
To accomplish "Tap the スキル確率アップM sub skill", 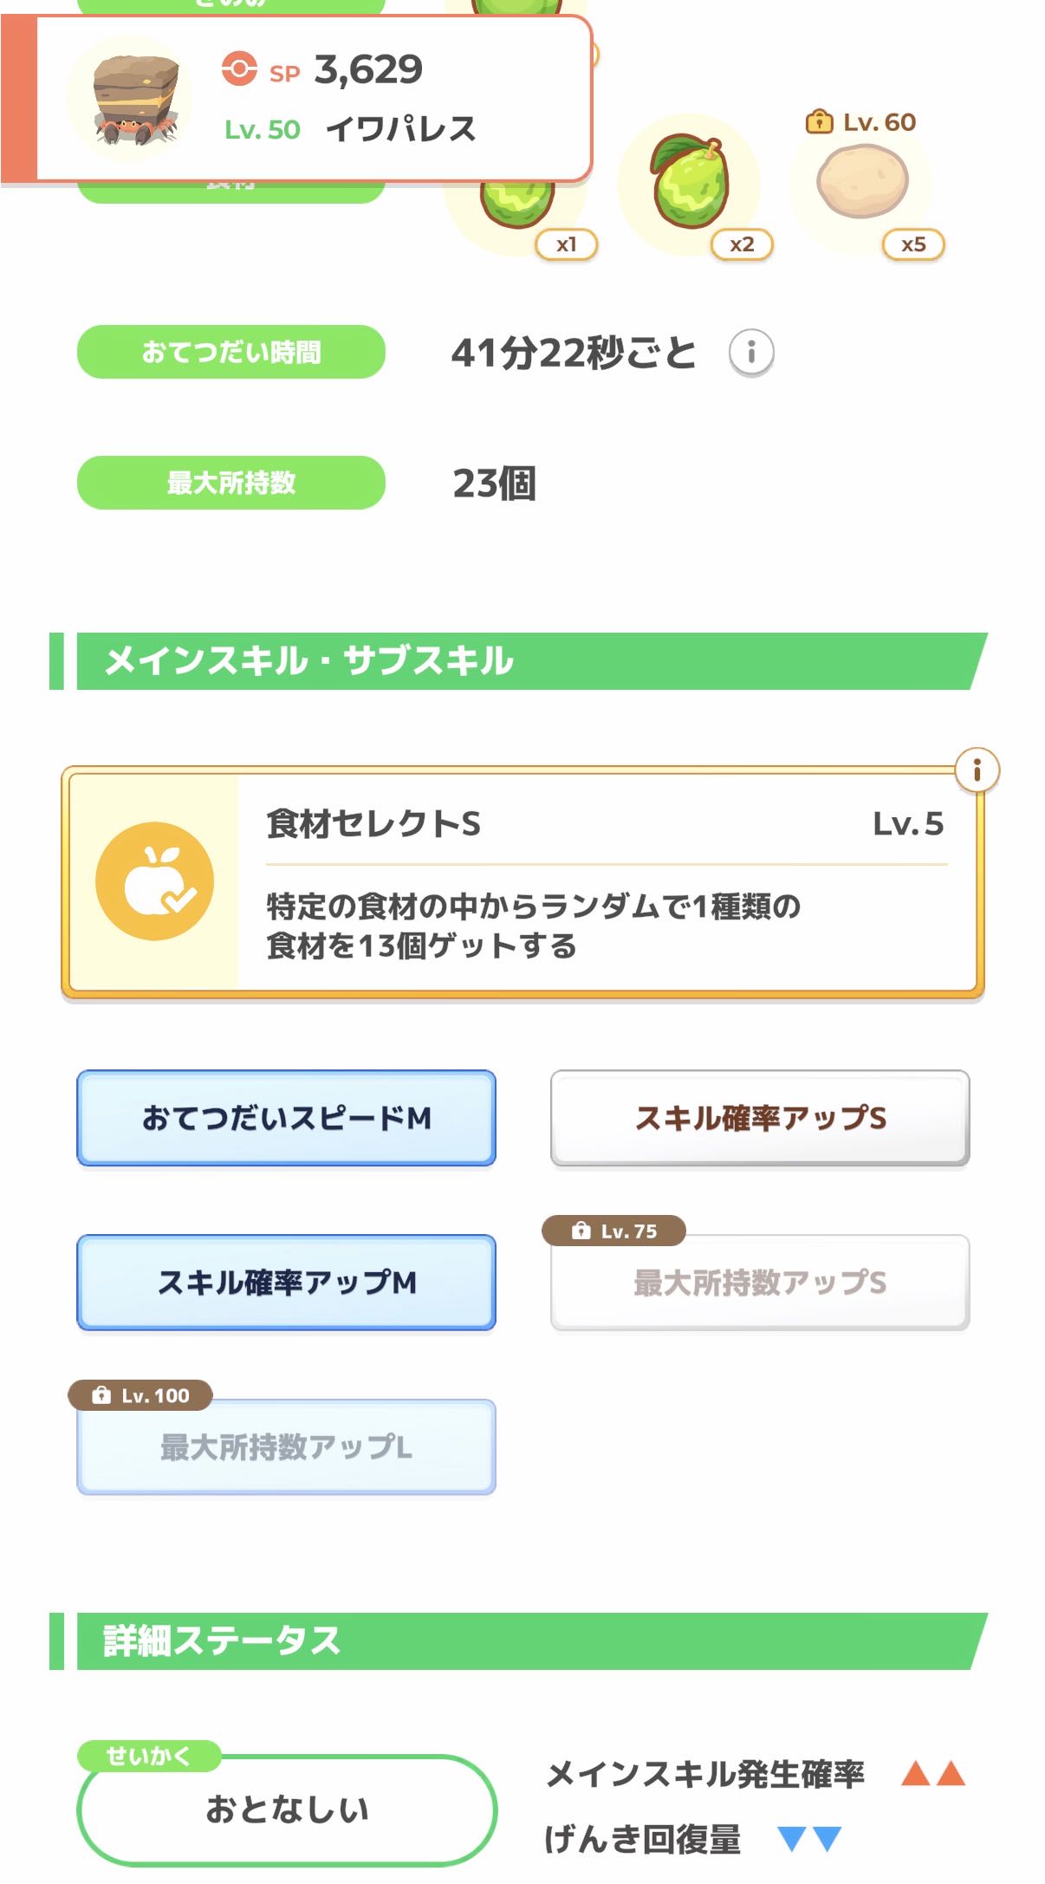I will (x=286, y=1283).
